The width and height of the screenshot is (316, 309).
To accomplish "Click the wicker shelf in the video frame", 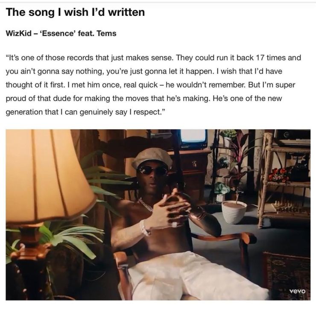I will [x=285, y=177].
